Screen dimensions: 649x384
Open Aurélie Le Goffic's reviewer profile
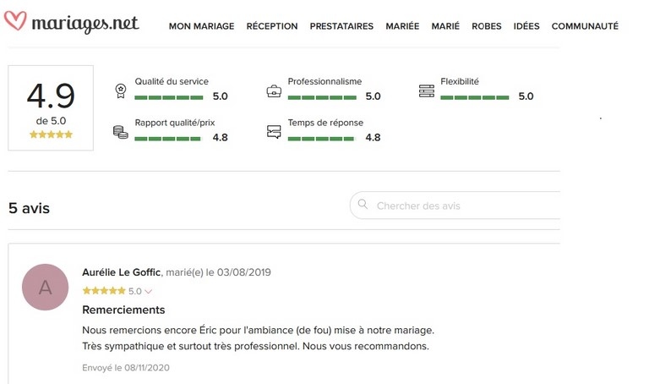point(123,272)
